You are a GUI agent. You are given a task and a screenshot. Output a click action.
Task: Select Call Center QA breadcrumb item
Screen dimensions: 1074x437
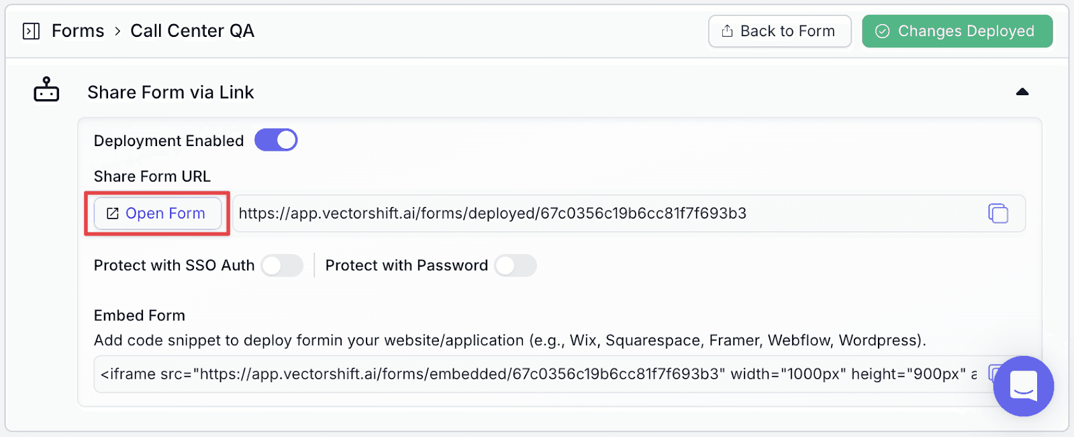pos(192,31)
